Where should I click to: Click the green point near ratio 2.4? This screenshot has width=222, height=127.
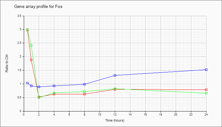31,45
